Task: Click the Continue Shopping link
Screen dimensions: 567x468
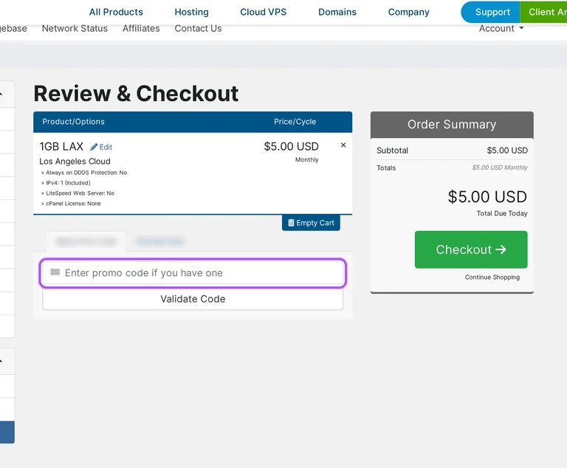Action: coord(492,277)
